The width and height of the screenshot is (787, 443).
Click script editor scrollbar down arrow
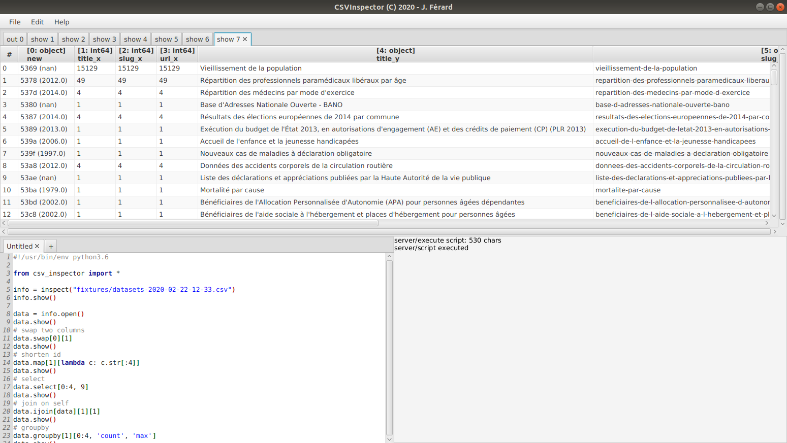390,439
